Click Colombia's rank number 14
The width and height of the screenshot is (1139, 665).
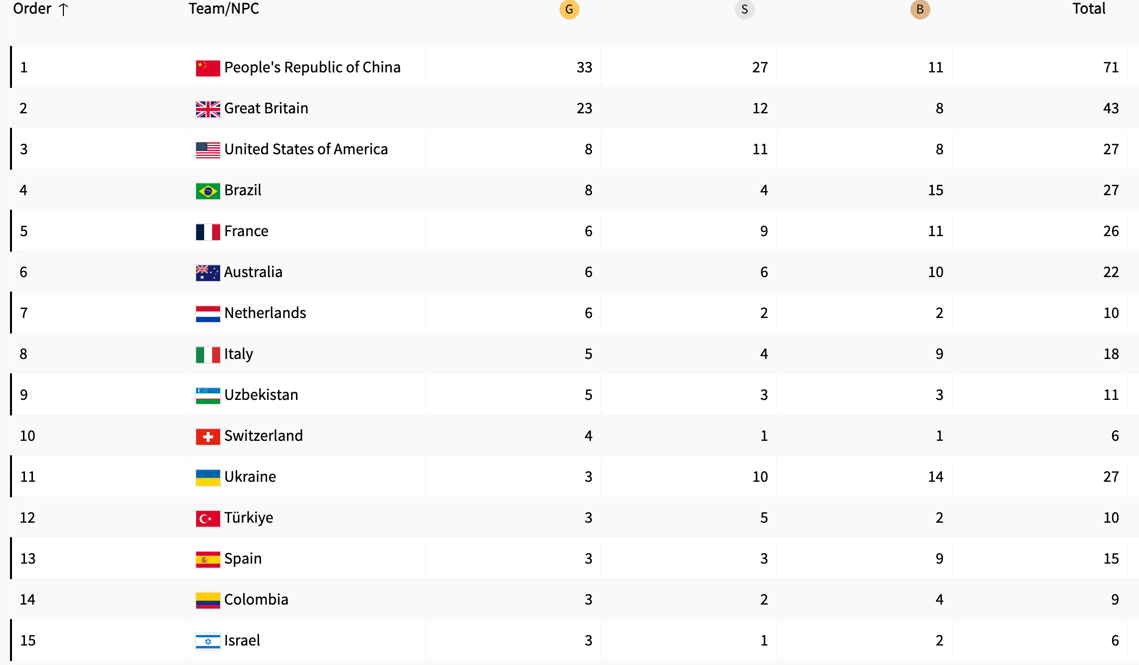27,600
